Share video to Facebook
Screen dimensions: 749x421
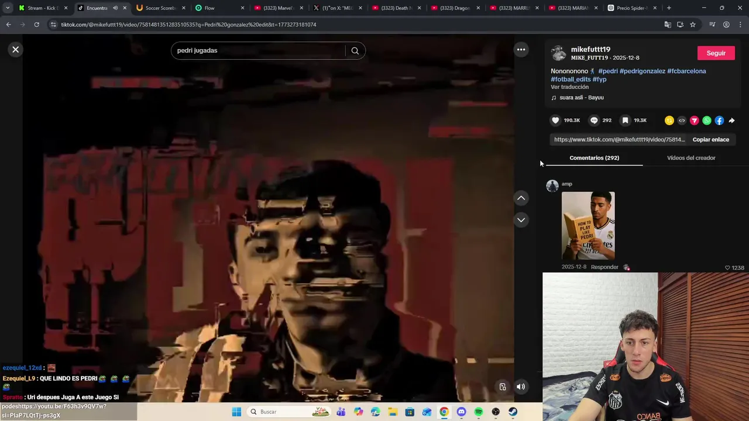(x=719, y=120)
